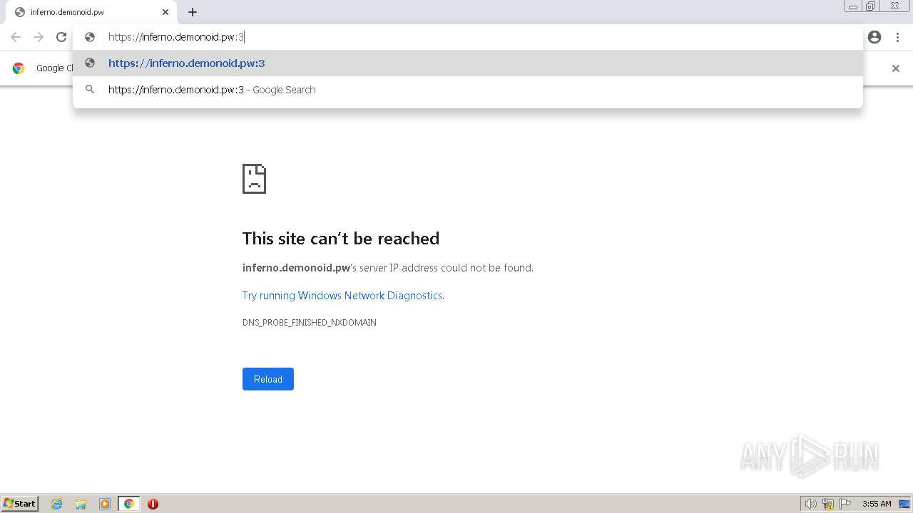Click the show desktop tray icon
Screen dimensions: 913x513
pyautogui.click(x=904, y=504)
